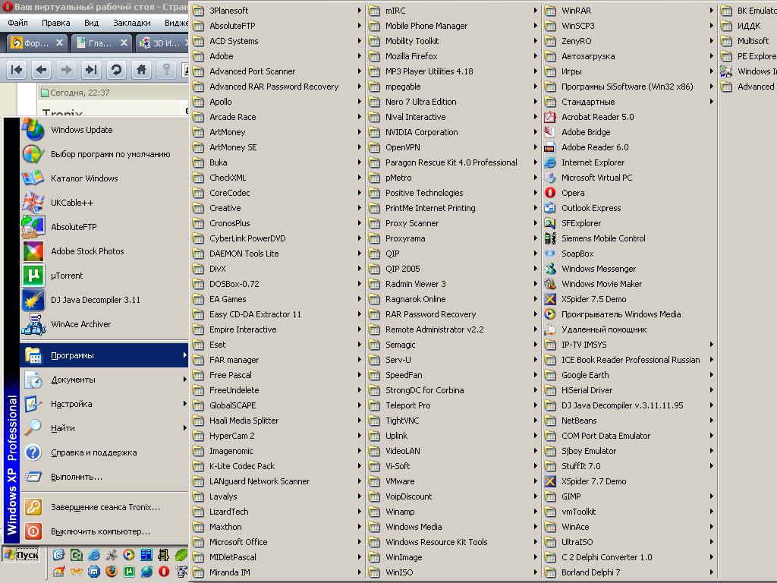Viewport: 777px width, 583px height.
Task: Launch Windows Movie Maker
Action: tap(601, 284)
